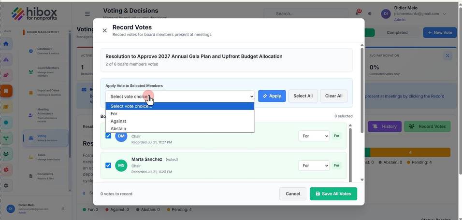This screenshot has width=462, height=220.
Task: Click Select All members
Action: pyautogui.click(x=303, y=96)
